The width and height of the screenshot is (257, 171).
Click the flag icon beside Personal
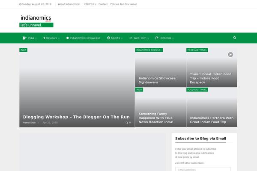(x=157, y=38)
